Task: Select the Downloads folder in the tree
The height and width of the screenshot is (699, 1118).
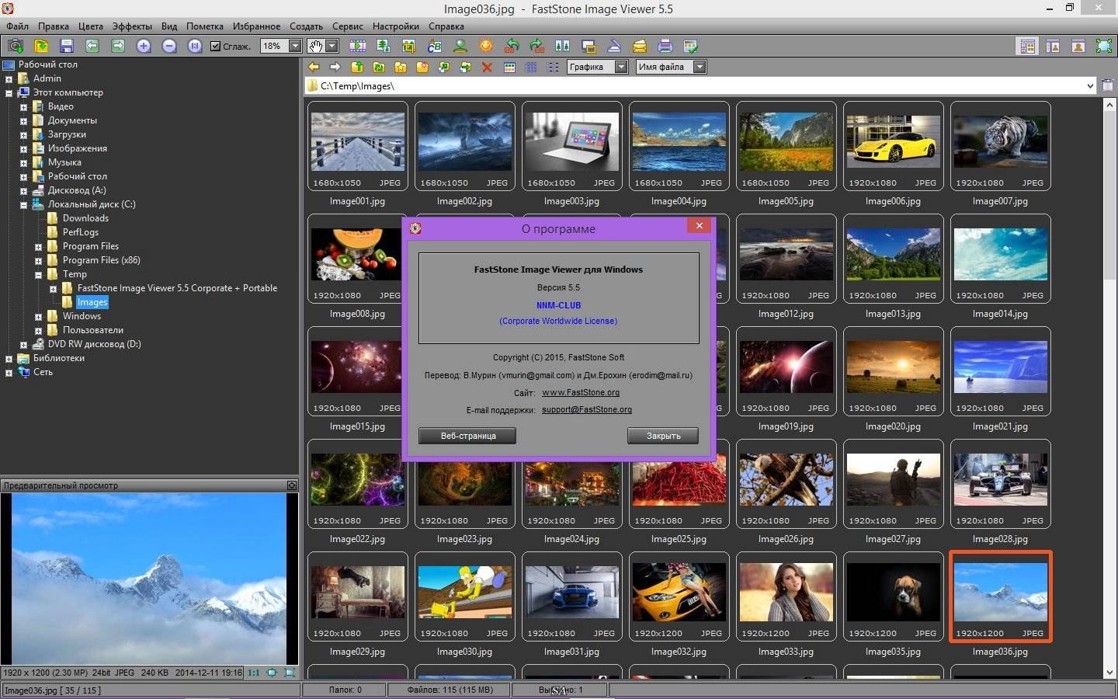Action: 85,218
